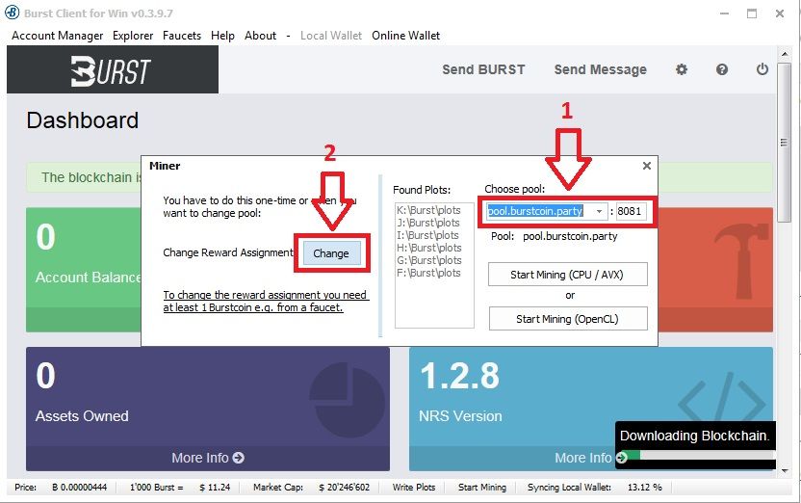Screen dimensions: 801x503
Task: Click the scrollbar down arrow
Action: coord(784,469)
